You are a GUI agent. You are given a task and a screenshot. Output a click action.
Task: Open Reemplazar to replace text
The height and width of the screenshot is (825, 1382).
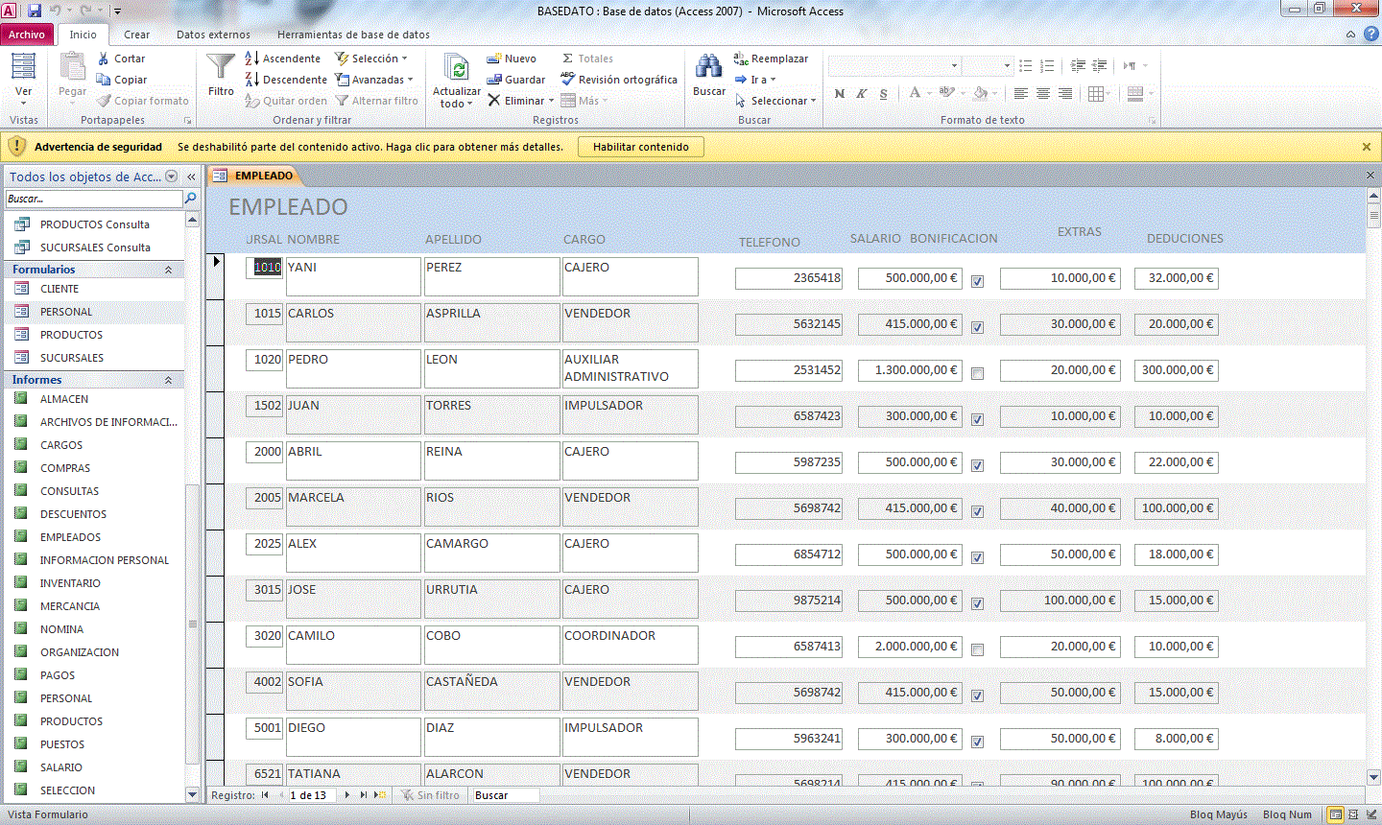770,58
